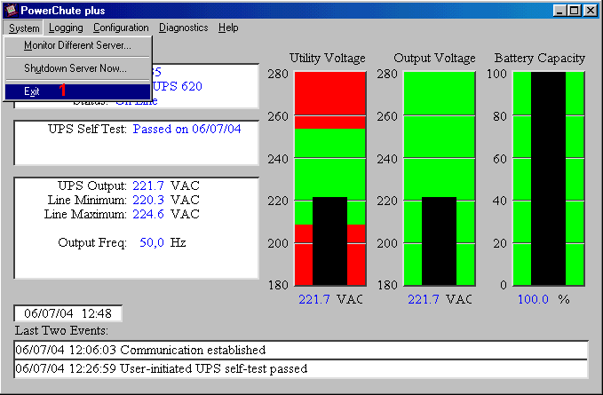This screenshot has width=603, height=395.
Task: Select the Communication established event row
Action: pos(301,350)
